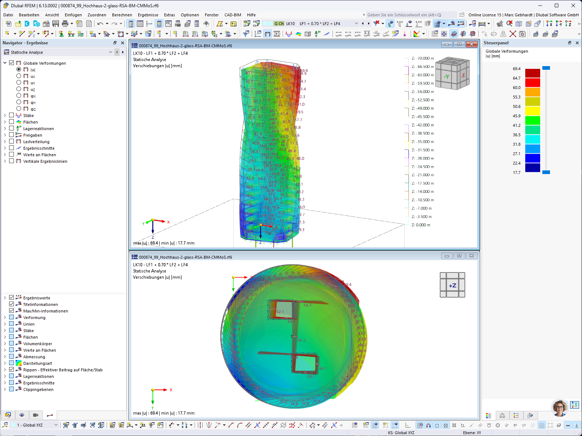This screenshot has height=436, width=582.
Task: Uncheck Max/Min-Informationen in the lower navigator
Action: (12, 311)
